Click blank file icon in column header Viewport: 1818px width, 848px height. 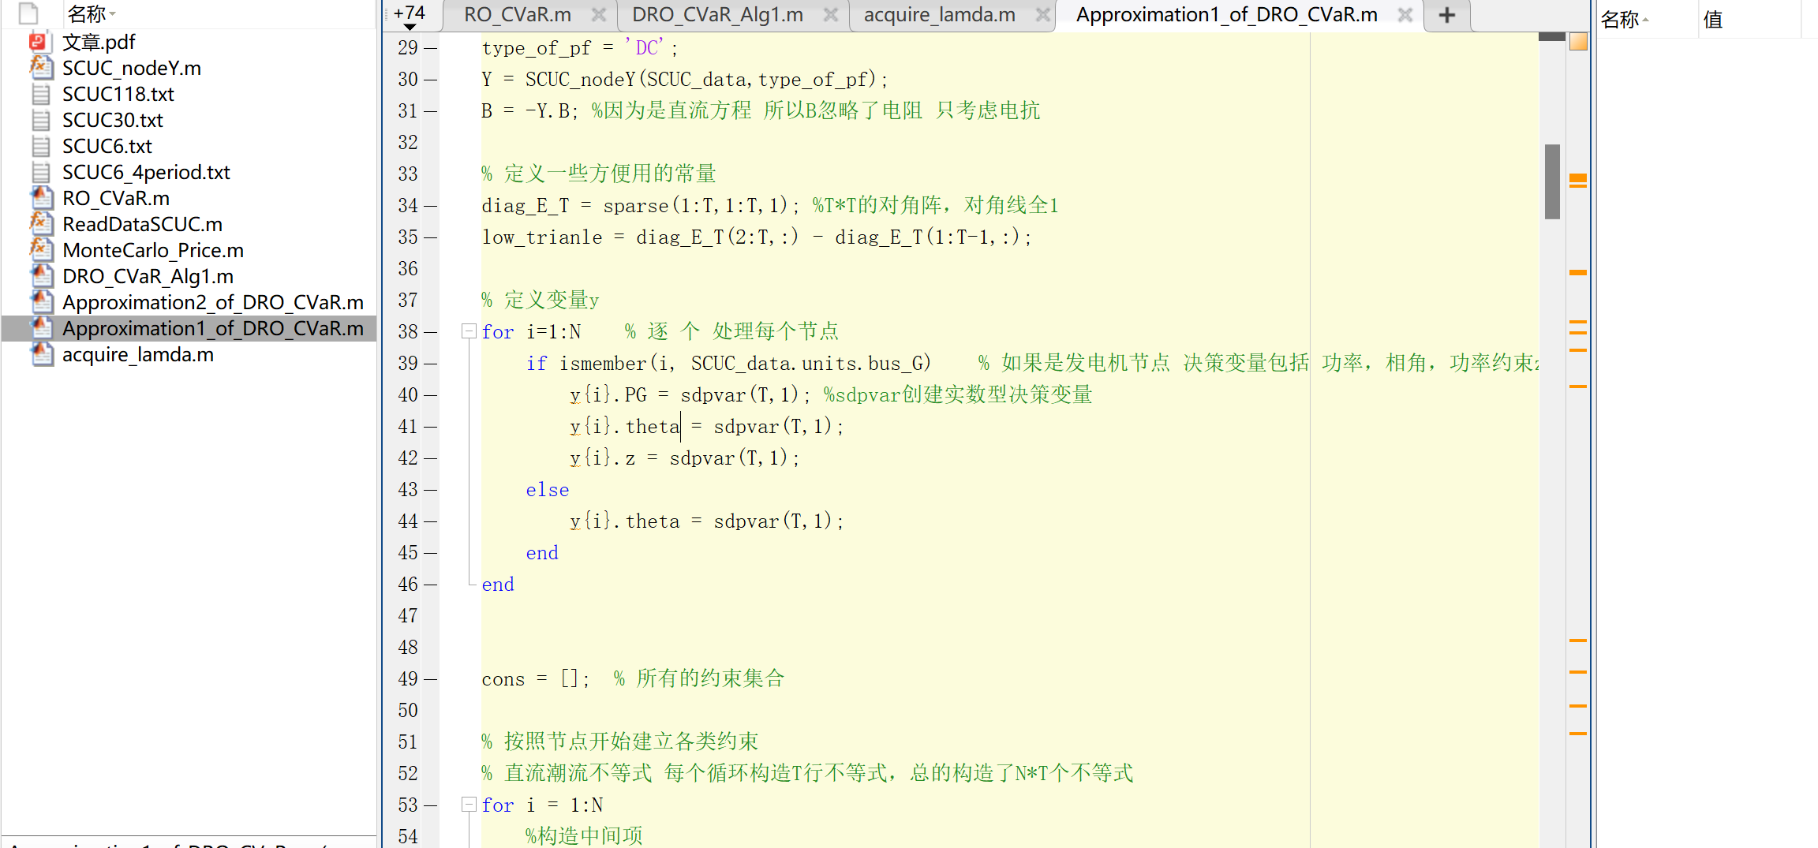(x=28, y=13)
